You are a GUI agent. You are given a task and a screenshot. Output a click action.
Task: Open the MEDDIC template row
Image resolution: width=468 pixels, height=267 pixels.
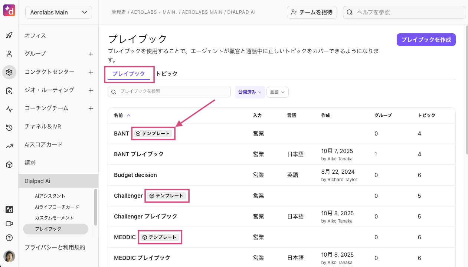click(x=282, y=237)
